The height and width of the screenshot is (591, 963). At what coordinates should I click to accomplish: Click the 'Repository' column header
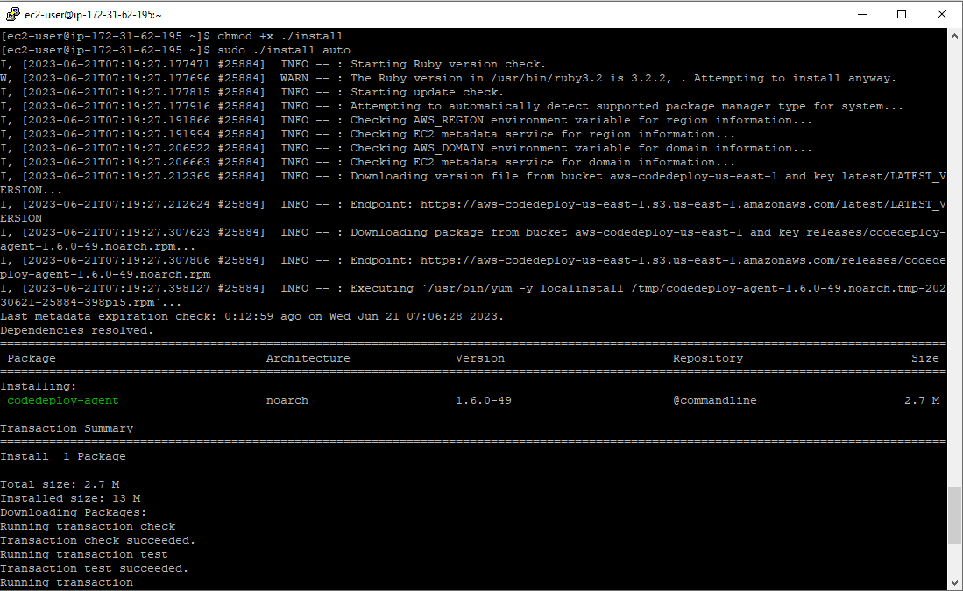coord(707,358)
